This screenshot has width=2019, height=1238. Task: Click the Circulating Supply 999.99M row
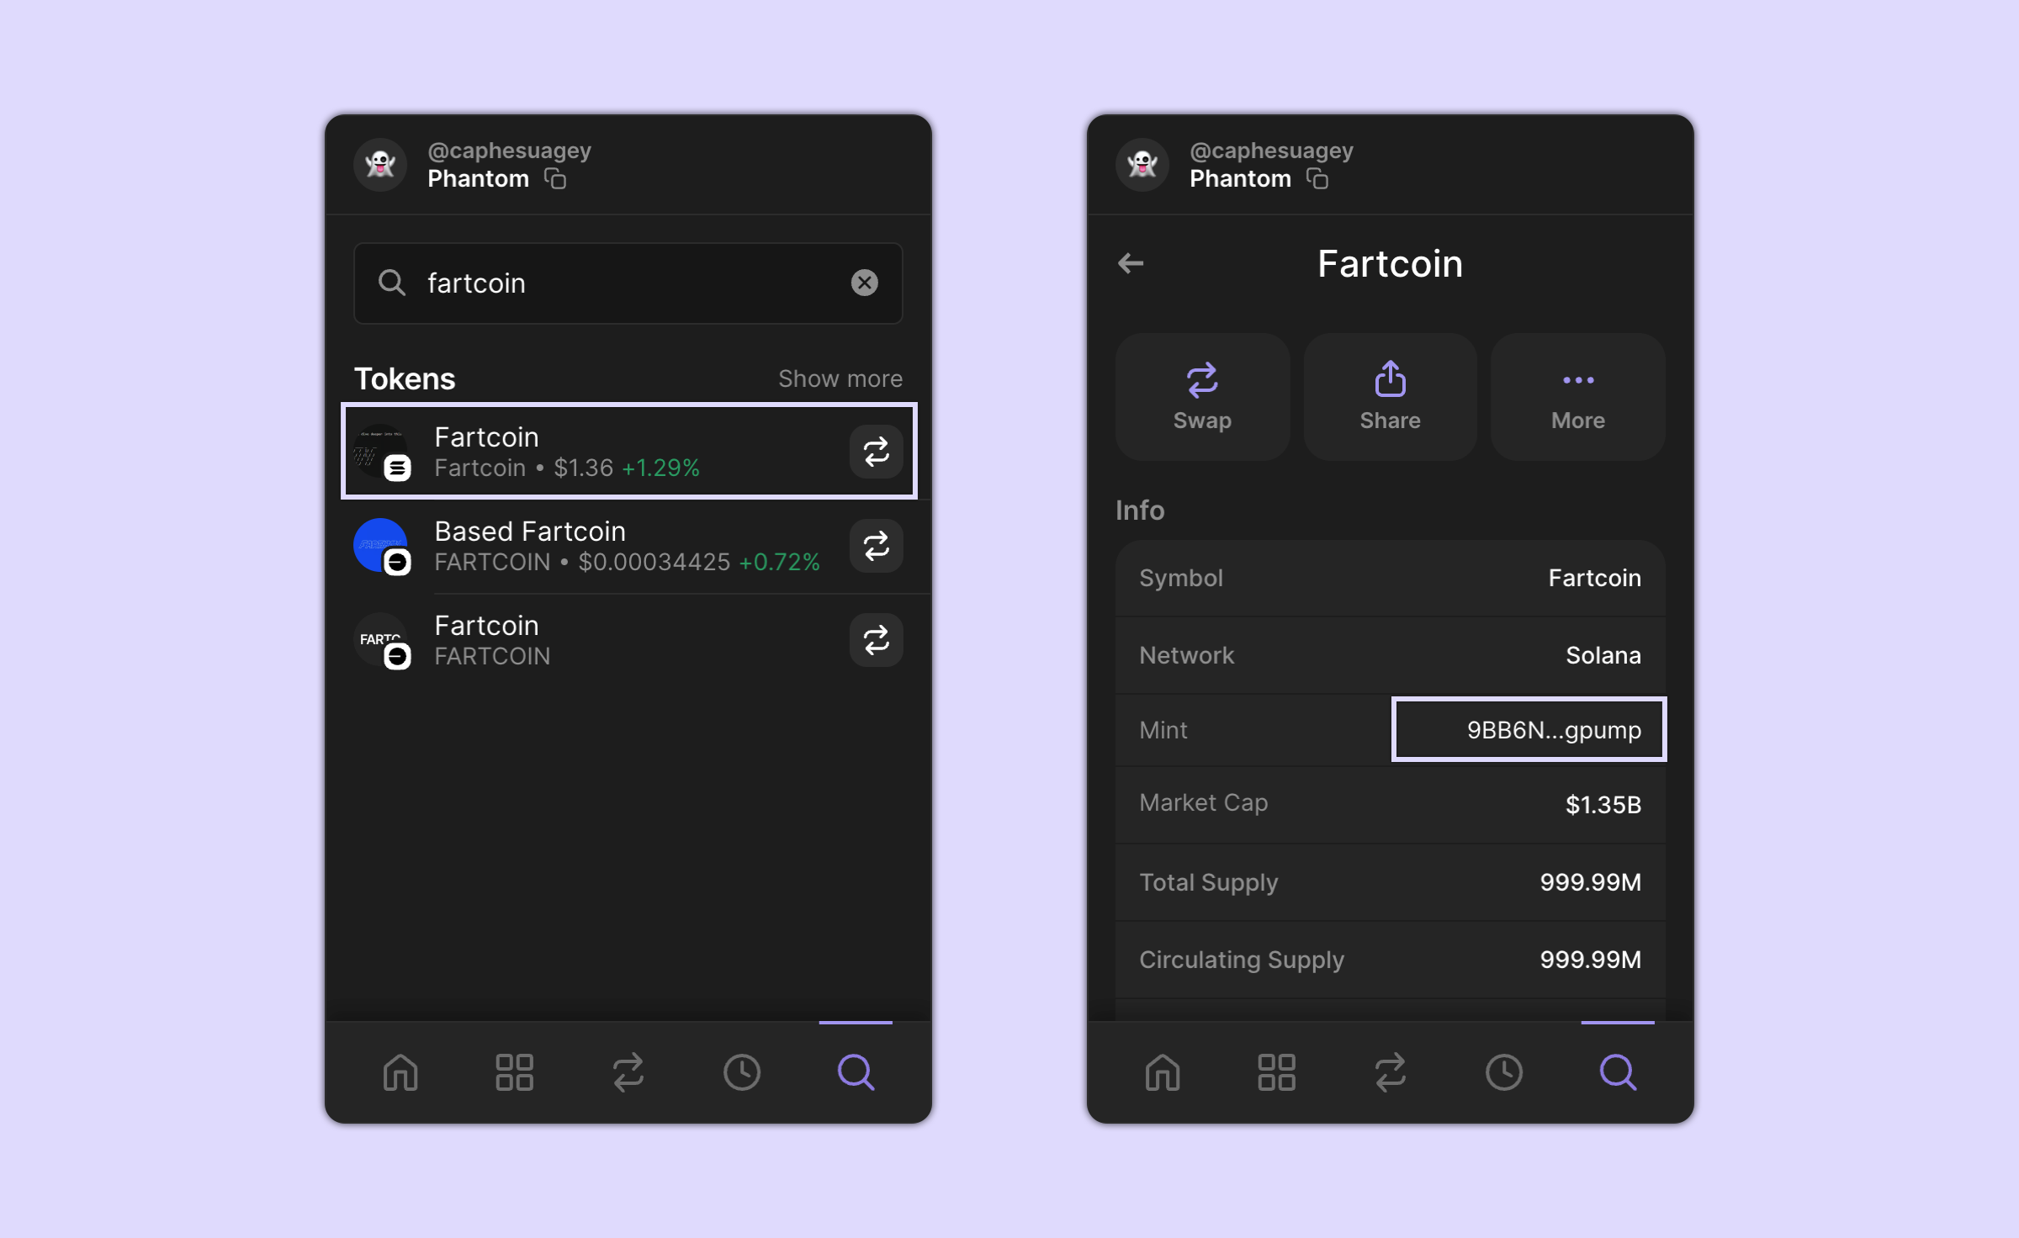1390,960
